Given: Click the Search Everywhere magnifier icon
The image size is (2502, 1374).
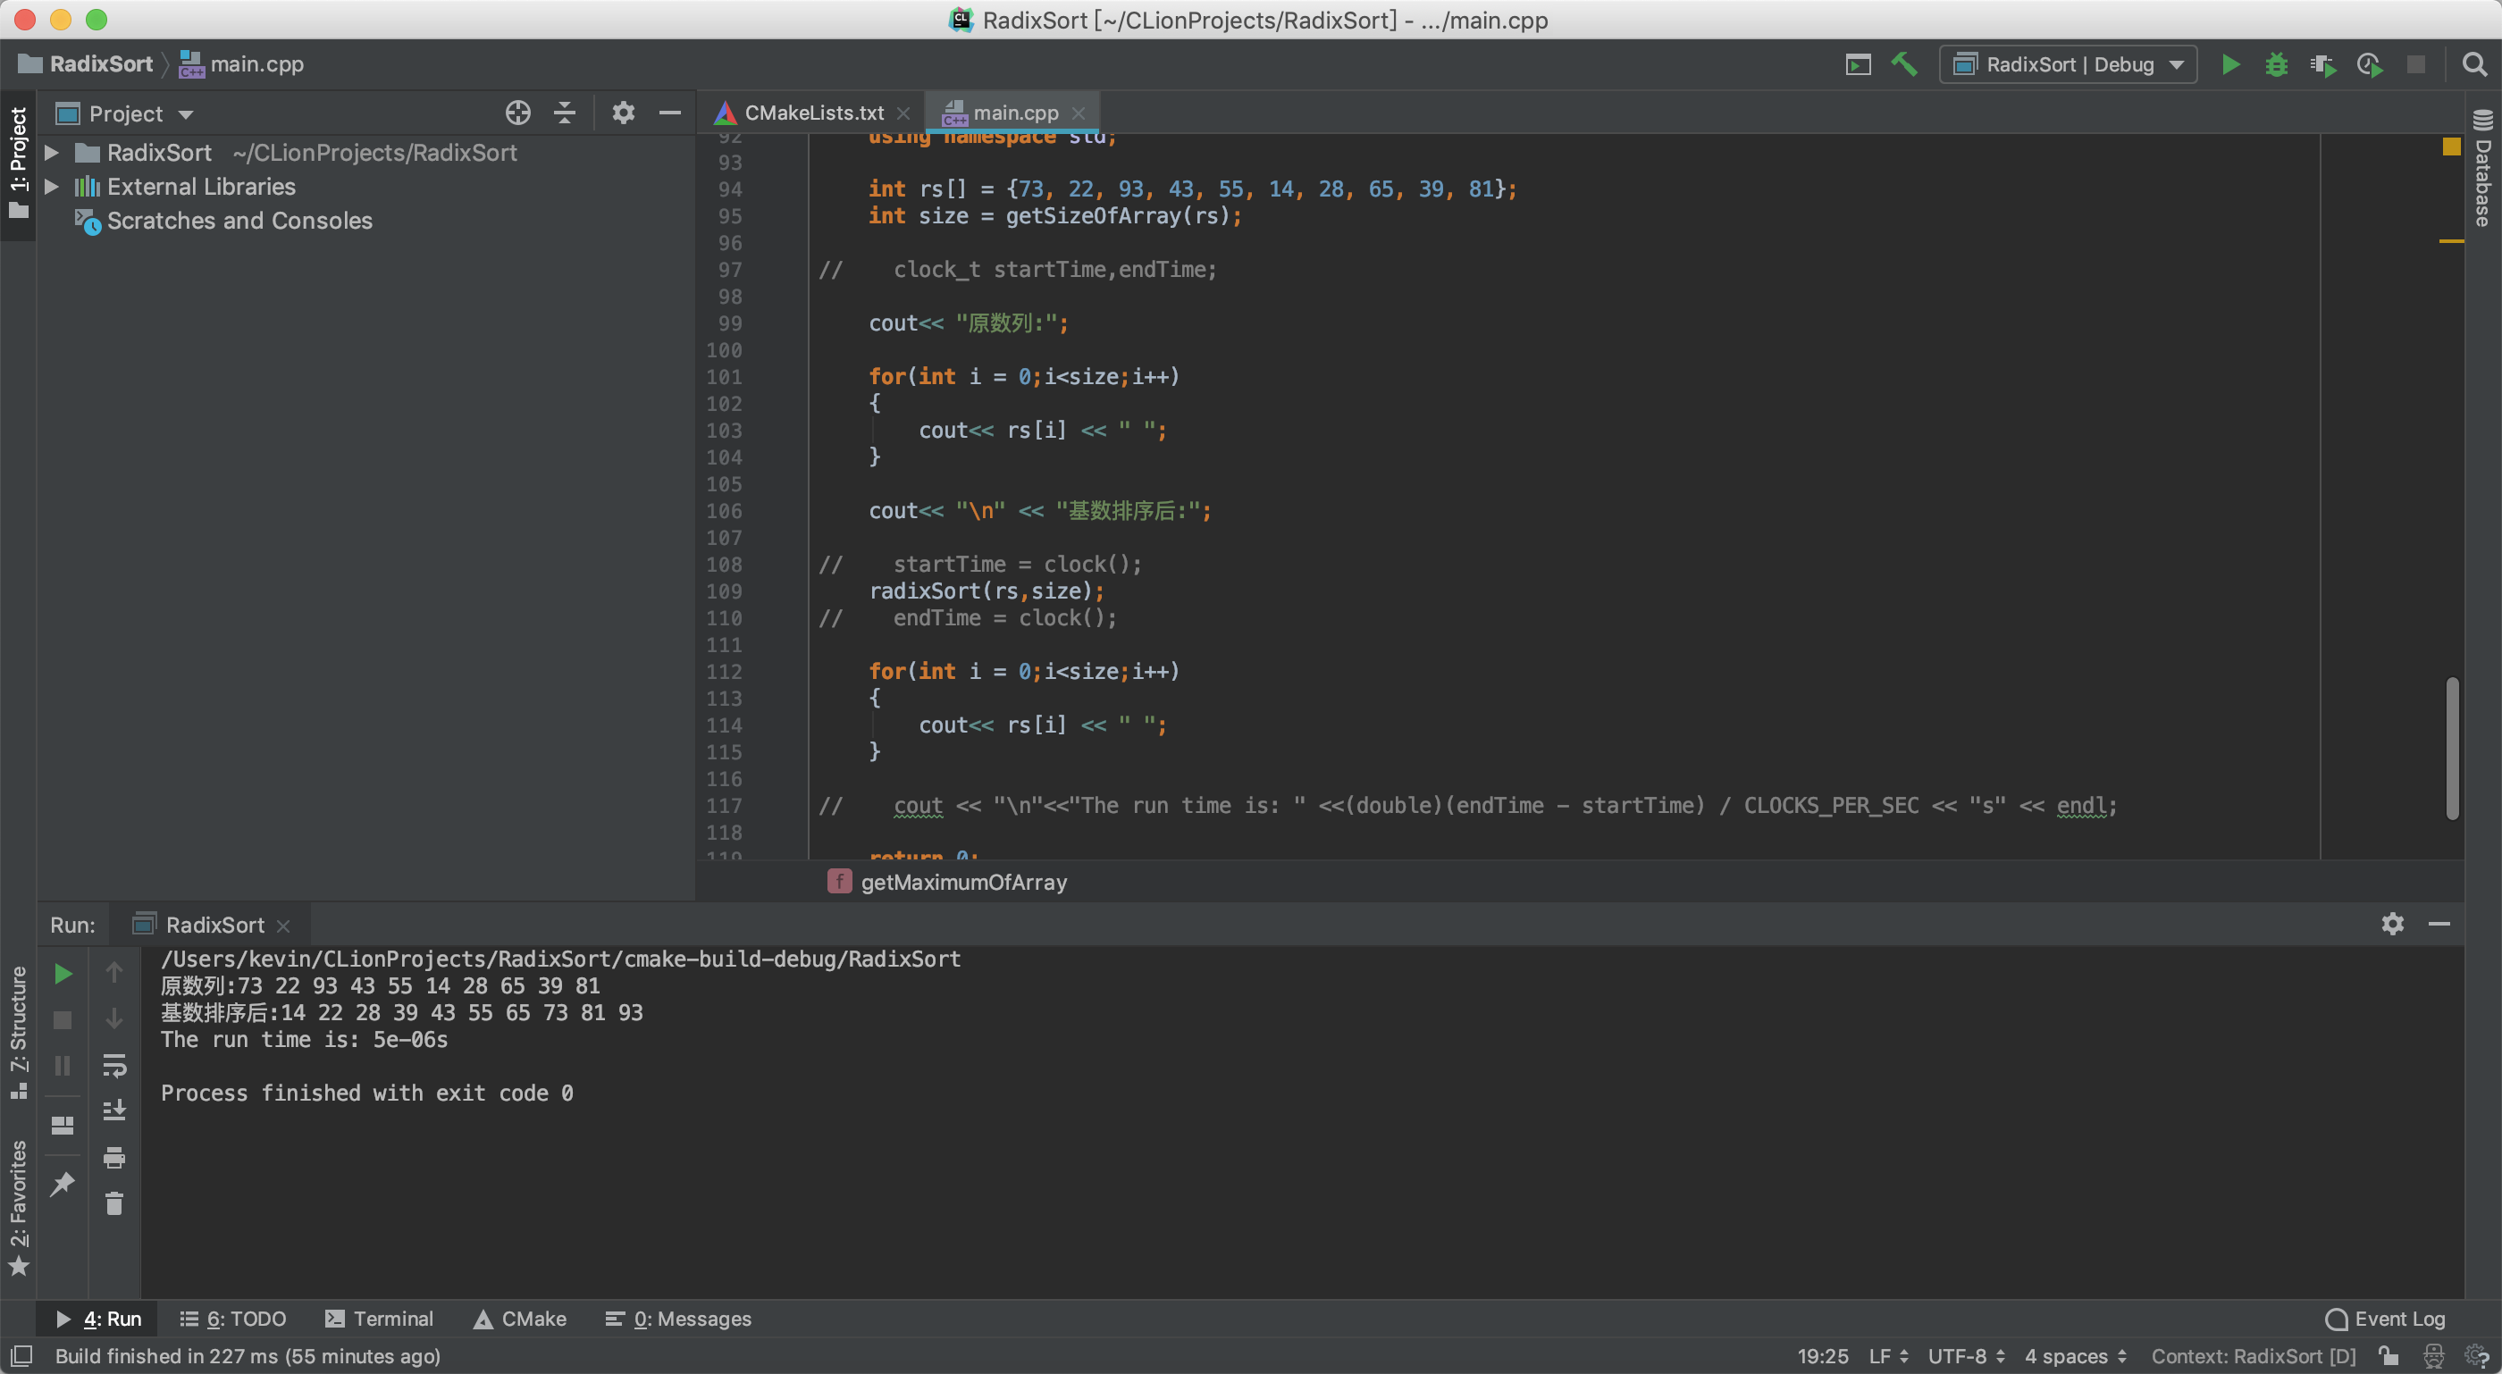Looking at the screenshot, I should (x=2475, y=65).
